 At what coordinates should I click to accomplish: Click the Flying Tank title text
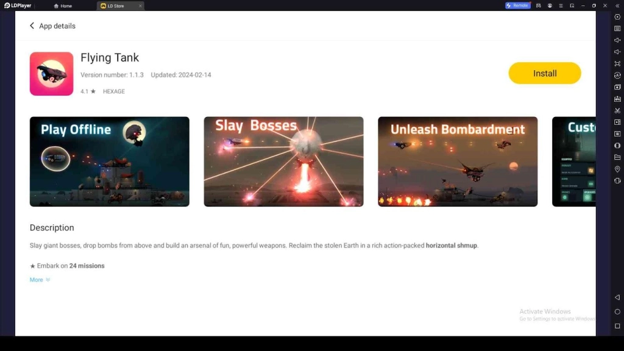pyautogui.click(x=110, y=58)
